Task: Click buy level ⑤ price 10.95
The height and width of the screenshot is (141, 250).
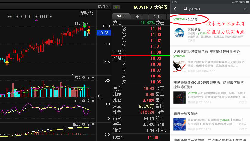Action: [x=156, y=82]
